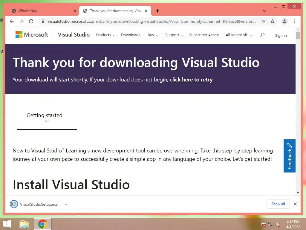Click the 'click here to retry' link
306x230 pixels.
191,80
